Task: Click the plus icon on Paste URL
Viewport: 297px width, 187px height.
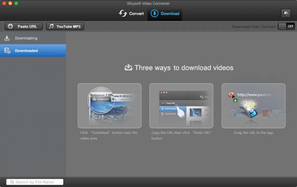Action: click(10, 27)
